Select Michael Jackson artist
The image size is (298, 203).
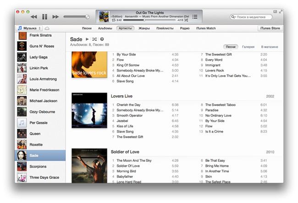point(40,101)
